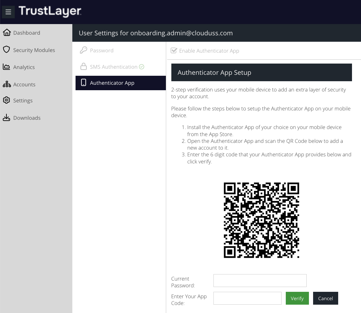
Task: Click the green SMS enabled checkmark
Action: (x=141, y=67)
